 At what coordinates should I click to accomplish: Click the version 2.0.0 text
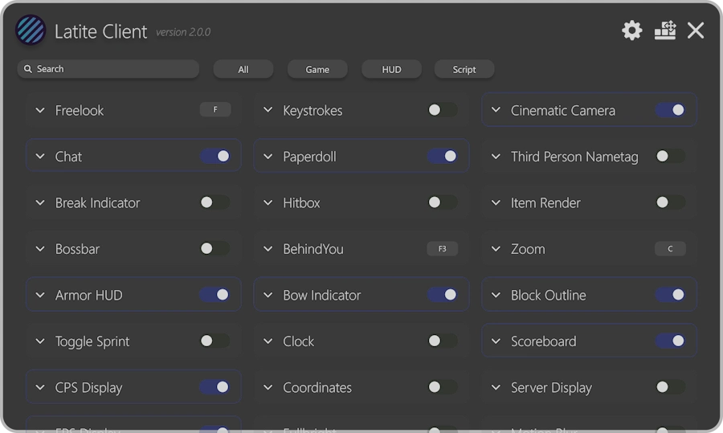click(x=183, y=32)
